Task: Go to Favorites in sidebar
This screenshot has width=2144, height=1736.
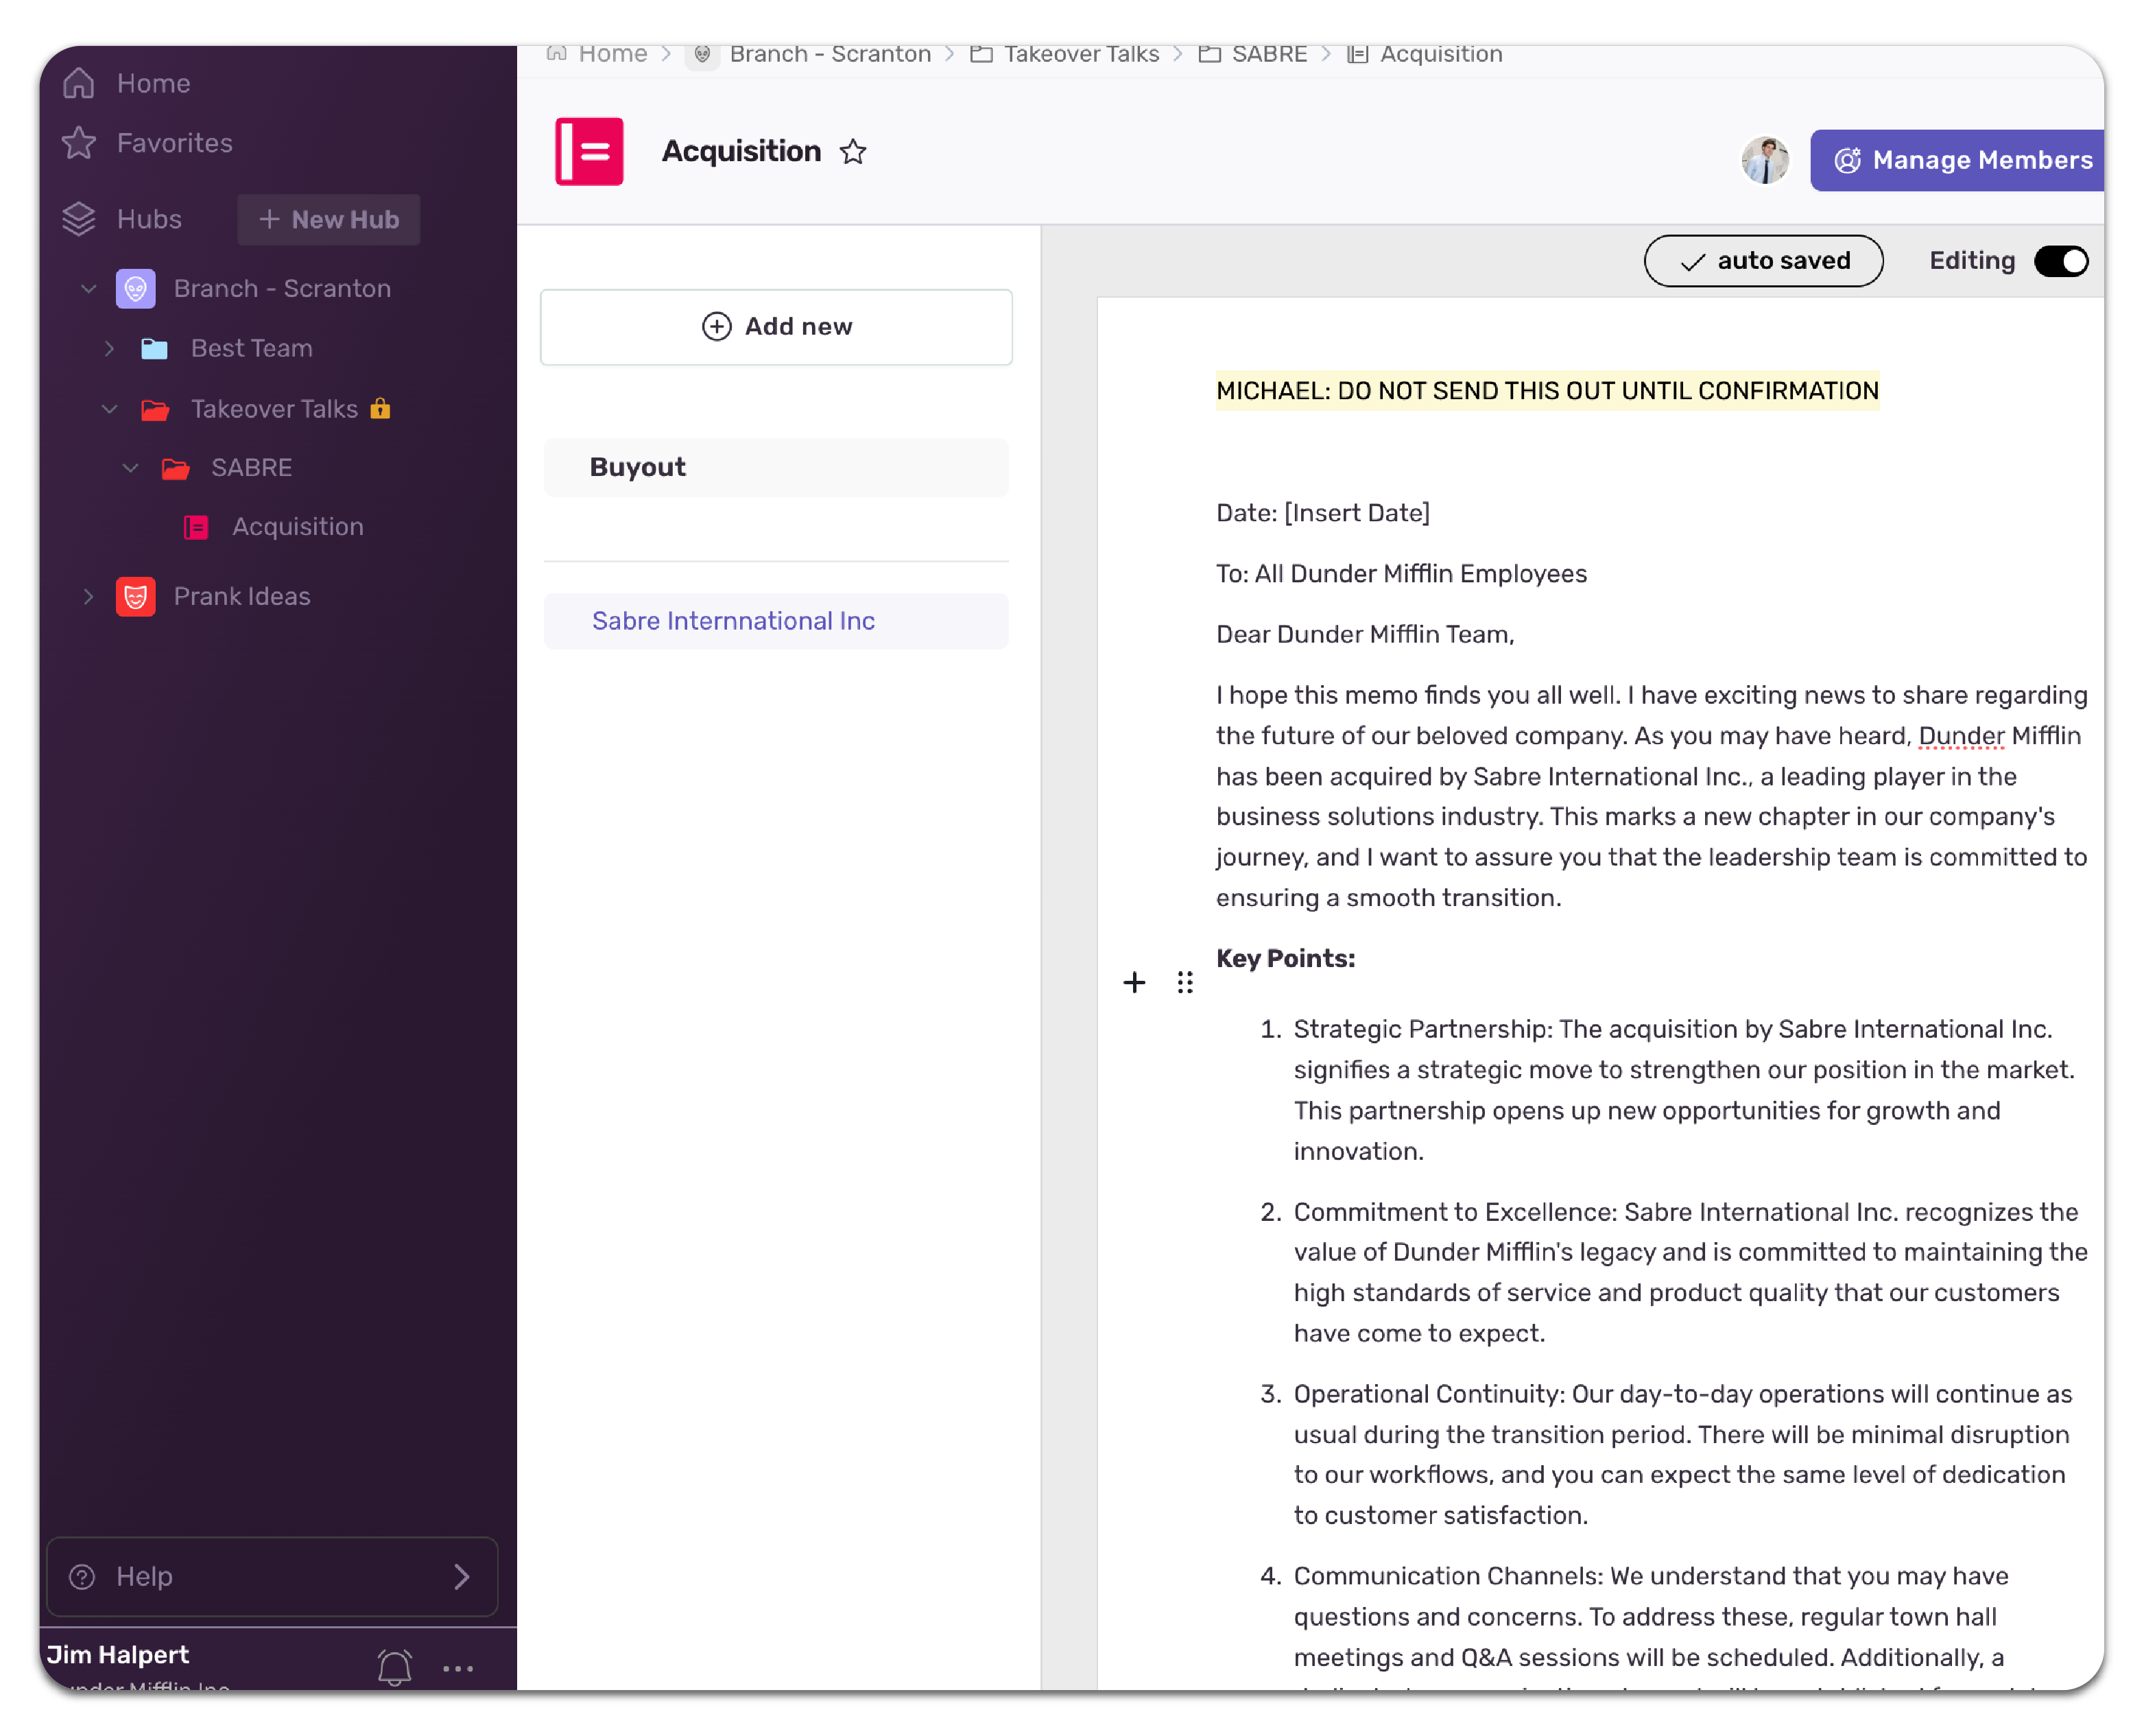Action: 174,143
